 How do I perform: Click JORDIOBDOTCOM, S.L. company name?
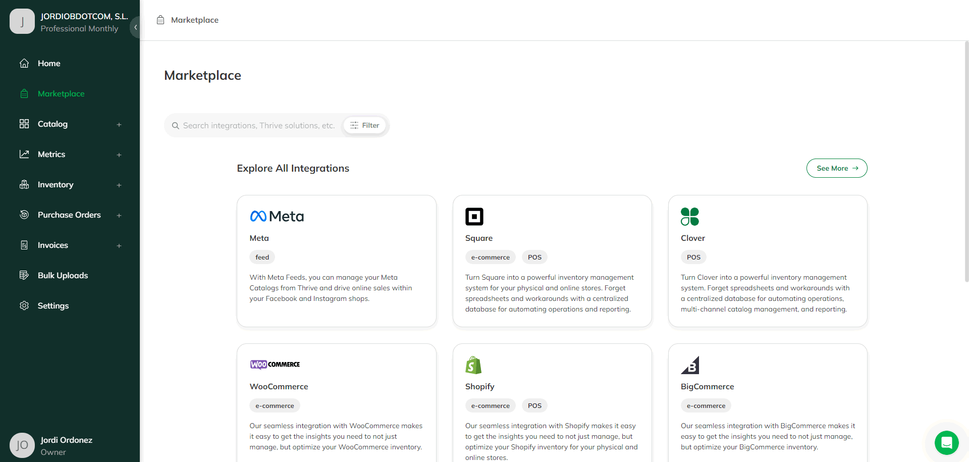(x=84, y=16)
